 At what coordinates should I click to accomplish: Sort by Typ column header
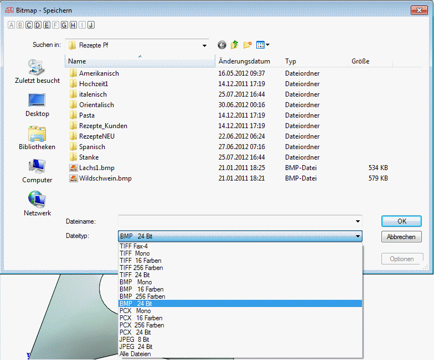(315, 61)
